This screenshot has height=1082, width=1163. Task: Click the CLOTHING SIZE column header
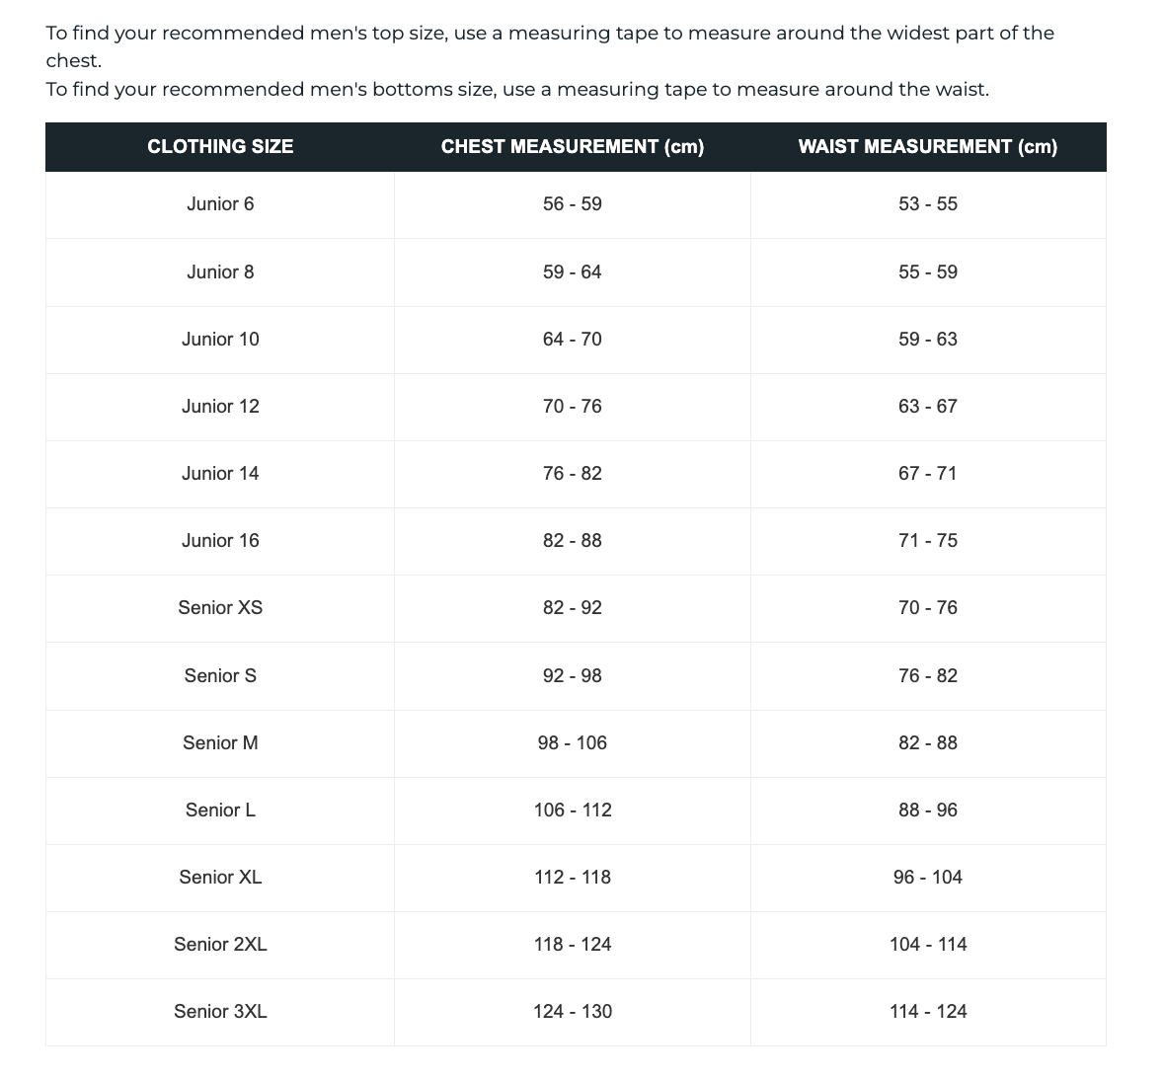pyautogui.click(x=220, y=147)
